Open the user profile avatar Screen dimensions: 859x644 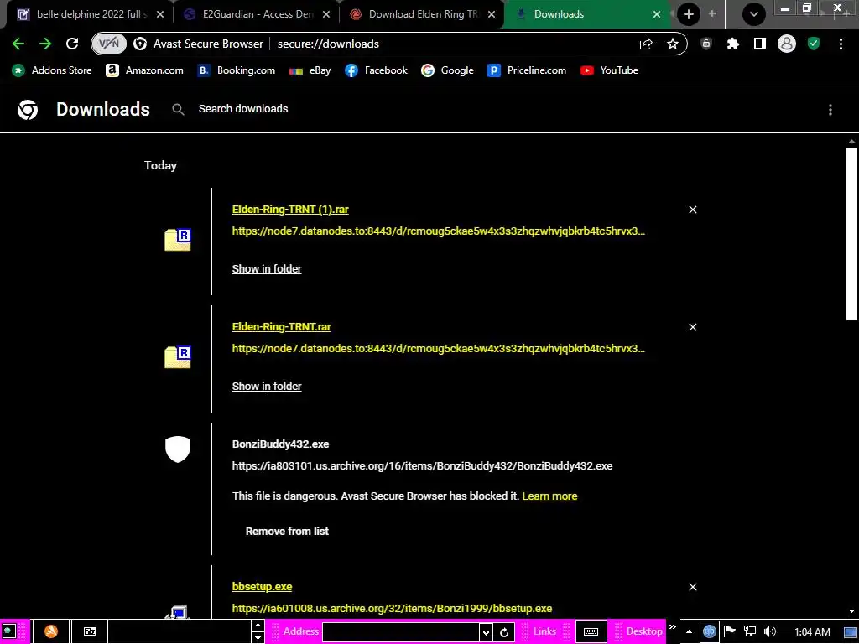[x=787, y=44]
